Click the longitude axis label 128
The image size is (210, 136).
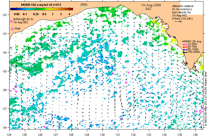point(71,134)
